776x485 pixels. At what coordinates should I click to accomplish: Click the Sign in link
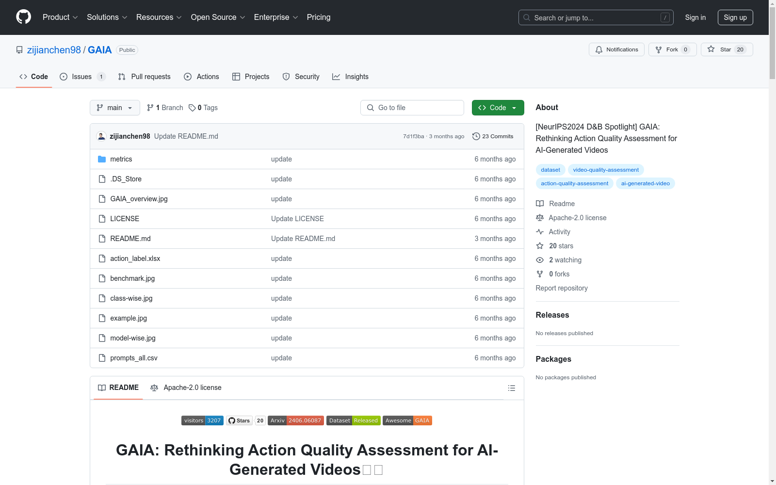tap(695, 17)
